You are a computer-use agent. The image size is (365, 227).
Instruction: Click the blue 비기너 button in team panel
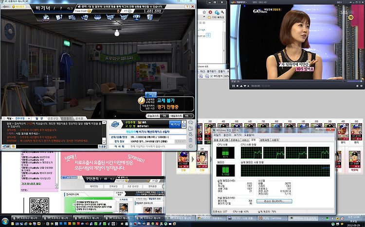[x=175, y=124]
